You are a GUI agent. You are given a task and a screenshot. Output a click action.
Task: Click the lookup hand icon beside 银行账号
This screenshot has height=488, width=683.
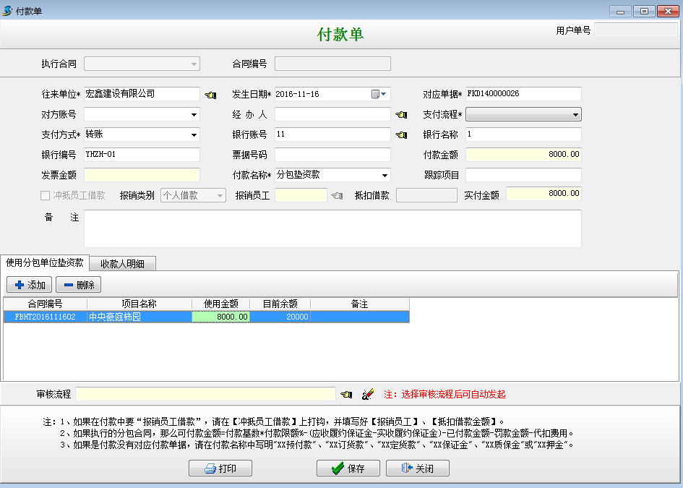401,134
